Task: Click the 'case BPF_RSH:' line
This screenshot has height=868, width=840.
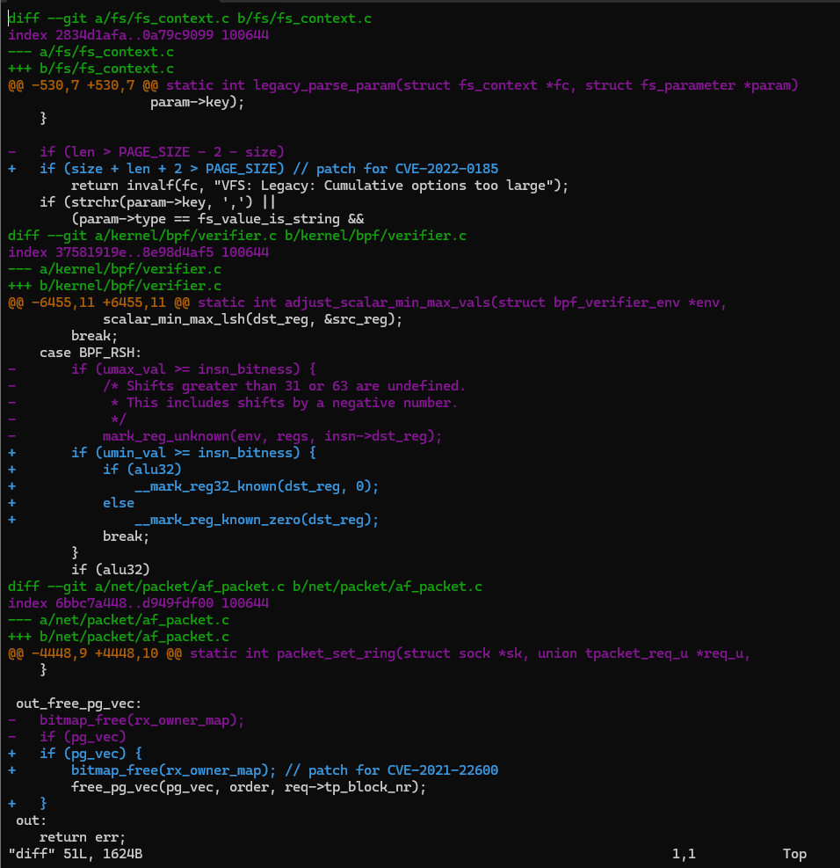Action: click(91, 352)
